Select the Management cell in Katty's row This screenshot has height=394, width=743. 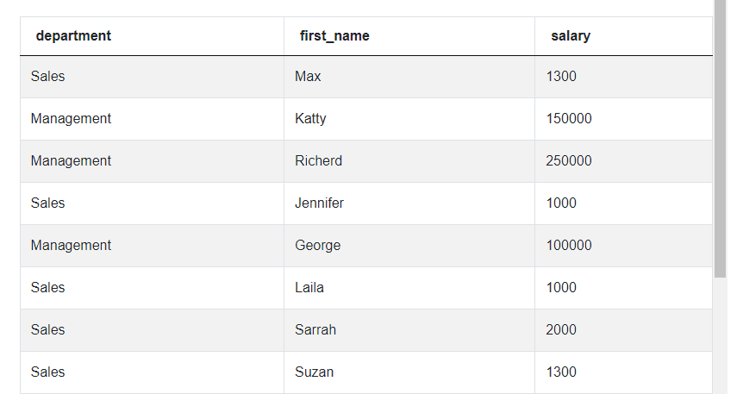(71, 119)
